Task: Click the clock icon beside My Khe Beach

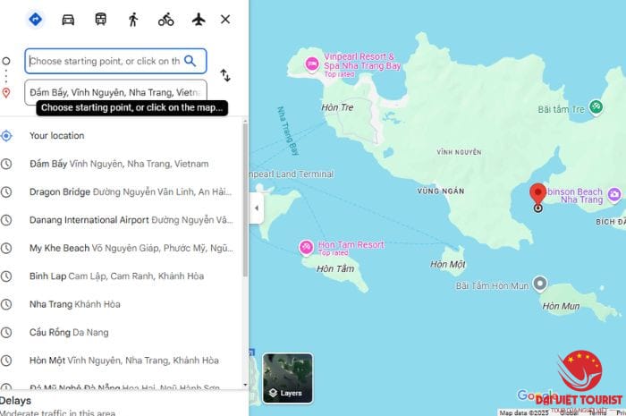Action: [6, 248]
